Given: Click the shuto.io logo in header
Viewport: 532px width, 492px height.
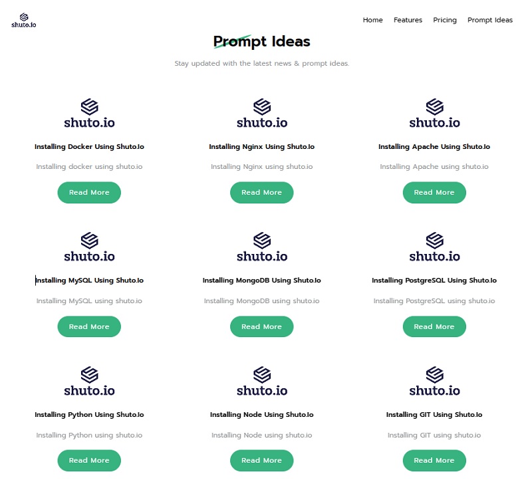Looking at the screenshot, I should coord(23,21).
